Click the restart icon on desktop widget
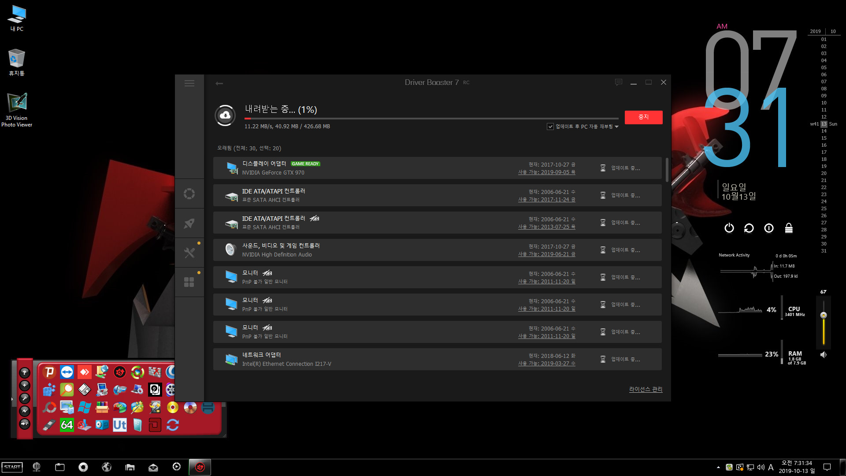Screen dimensions: 846x476 (749, 228)
